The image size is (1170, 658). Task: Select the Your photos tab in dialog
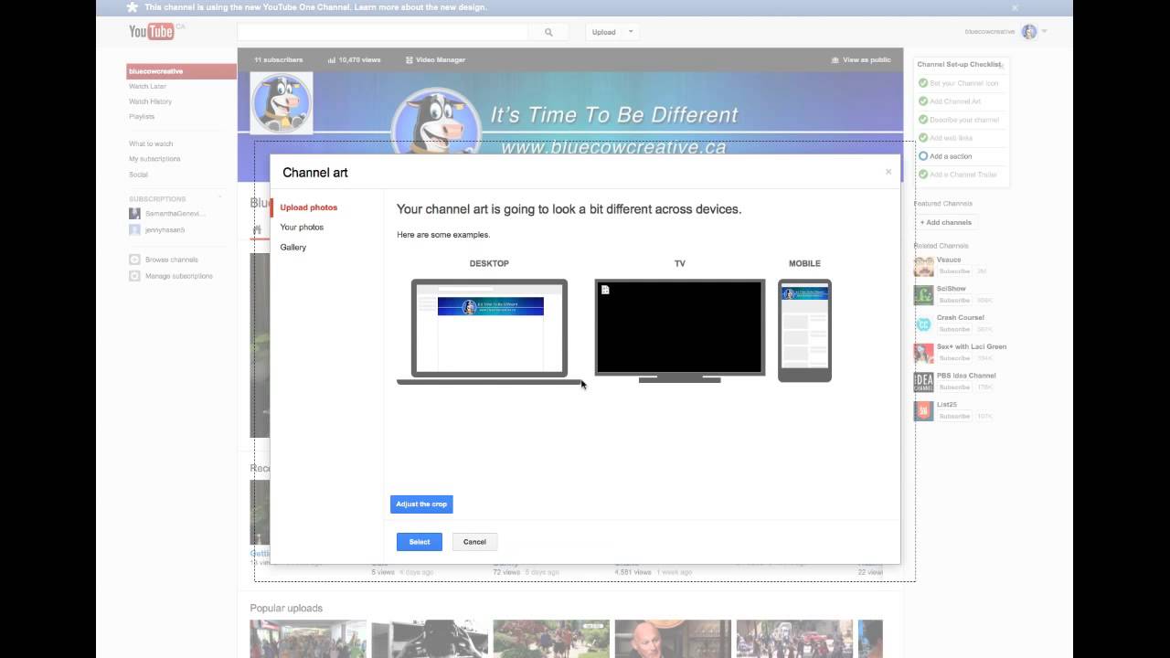point(302,227)
